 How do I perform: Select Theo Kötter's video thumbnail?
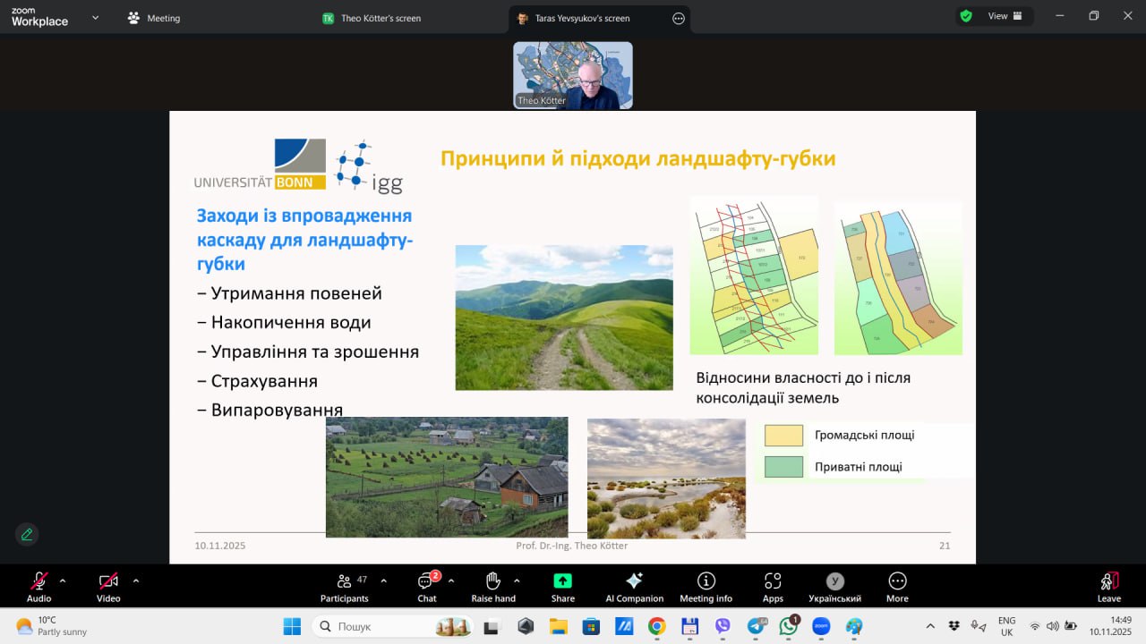click(x=573, y=75)
